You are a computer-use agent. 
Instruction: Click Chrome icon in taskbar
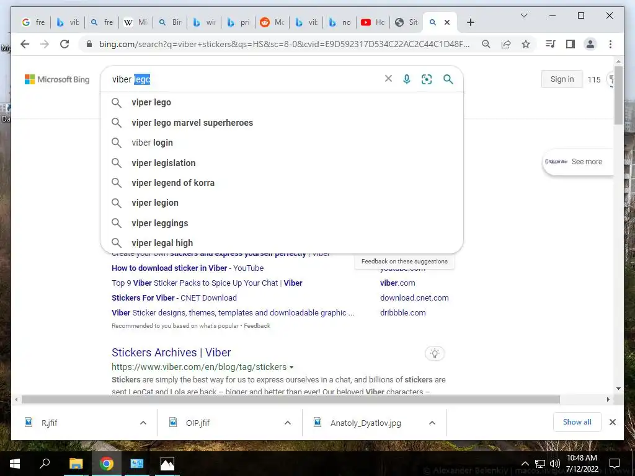tap(107, 464)
